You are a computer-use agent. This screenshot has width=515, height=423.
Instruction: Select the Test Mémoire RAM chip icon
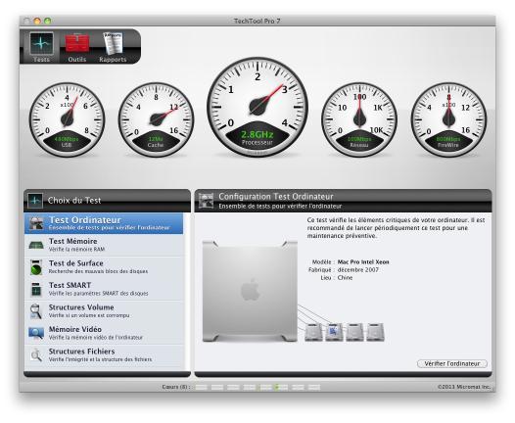(x=36, y=245)
